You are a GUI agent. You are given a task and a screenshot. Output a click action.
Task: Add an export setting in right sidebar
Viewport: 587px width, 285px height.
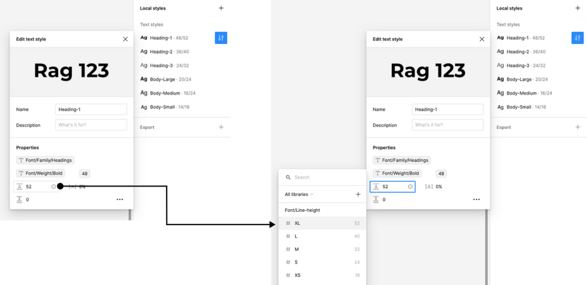578,127
